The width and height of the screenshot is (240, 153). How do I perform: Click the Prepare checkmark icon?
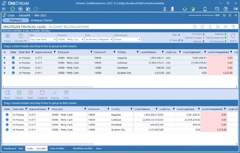pyautogui.click(x=19, y=93)
